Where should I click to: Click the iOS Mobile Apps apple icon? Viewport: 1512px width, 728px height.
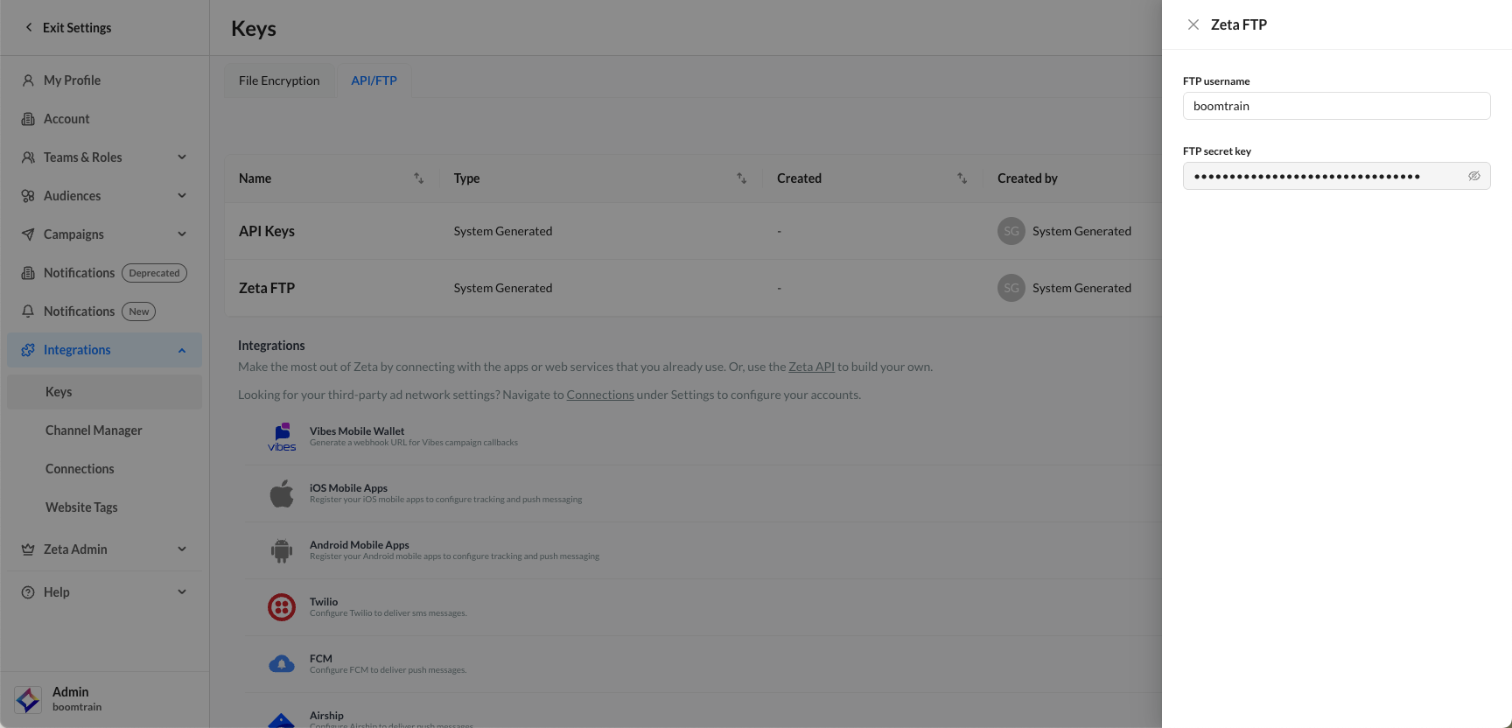(282, 493)
